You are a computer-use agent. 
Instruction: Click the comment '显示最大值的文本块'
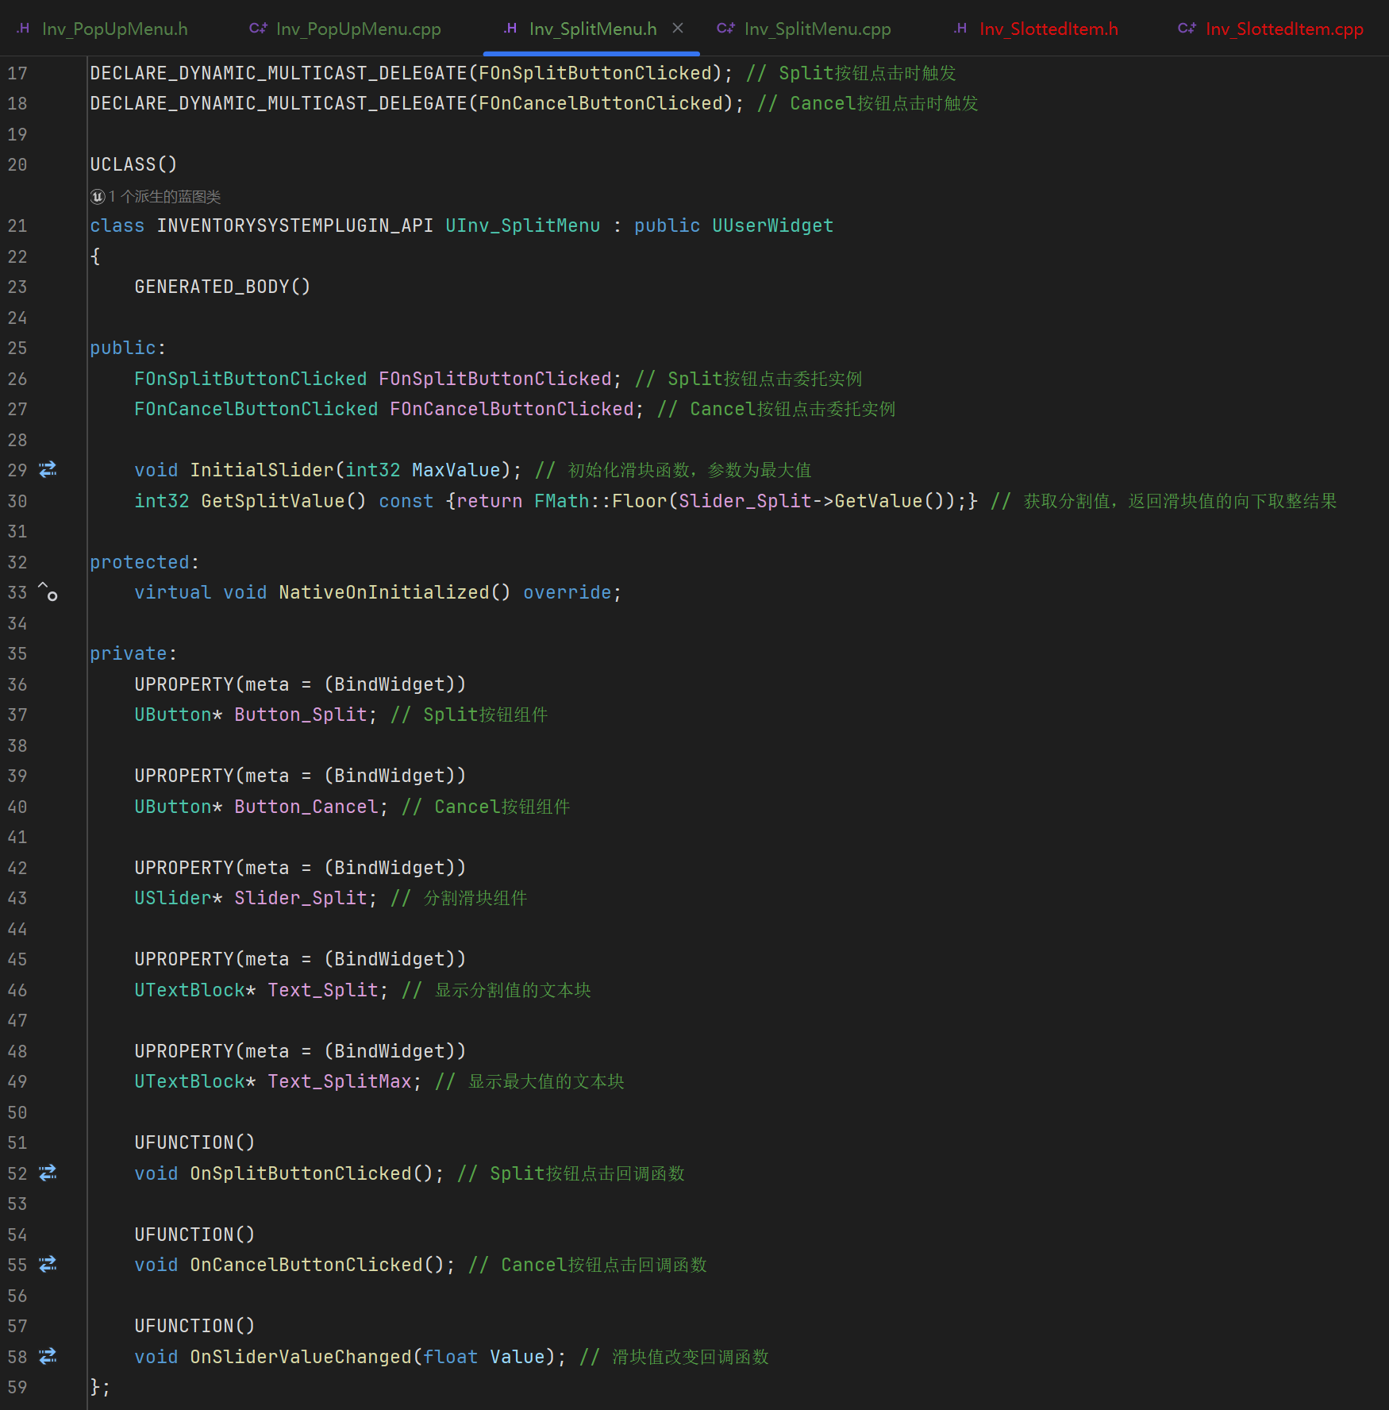[x=546, y=1081]
